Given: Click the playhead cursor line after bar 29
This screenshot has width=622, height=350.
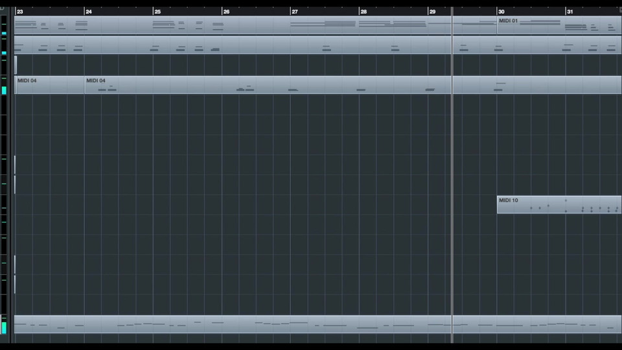Looking at the screenshot, I should click(x=452, y=174).
